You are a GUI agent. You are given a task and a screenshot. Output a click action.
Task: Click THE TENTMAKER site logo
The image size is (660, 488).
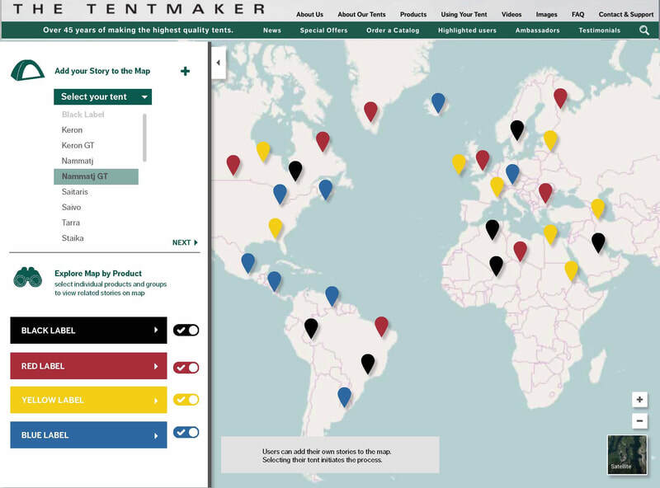pyautogui.click(x=139, y=9)
